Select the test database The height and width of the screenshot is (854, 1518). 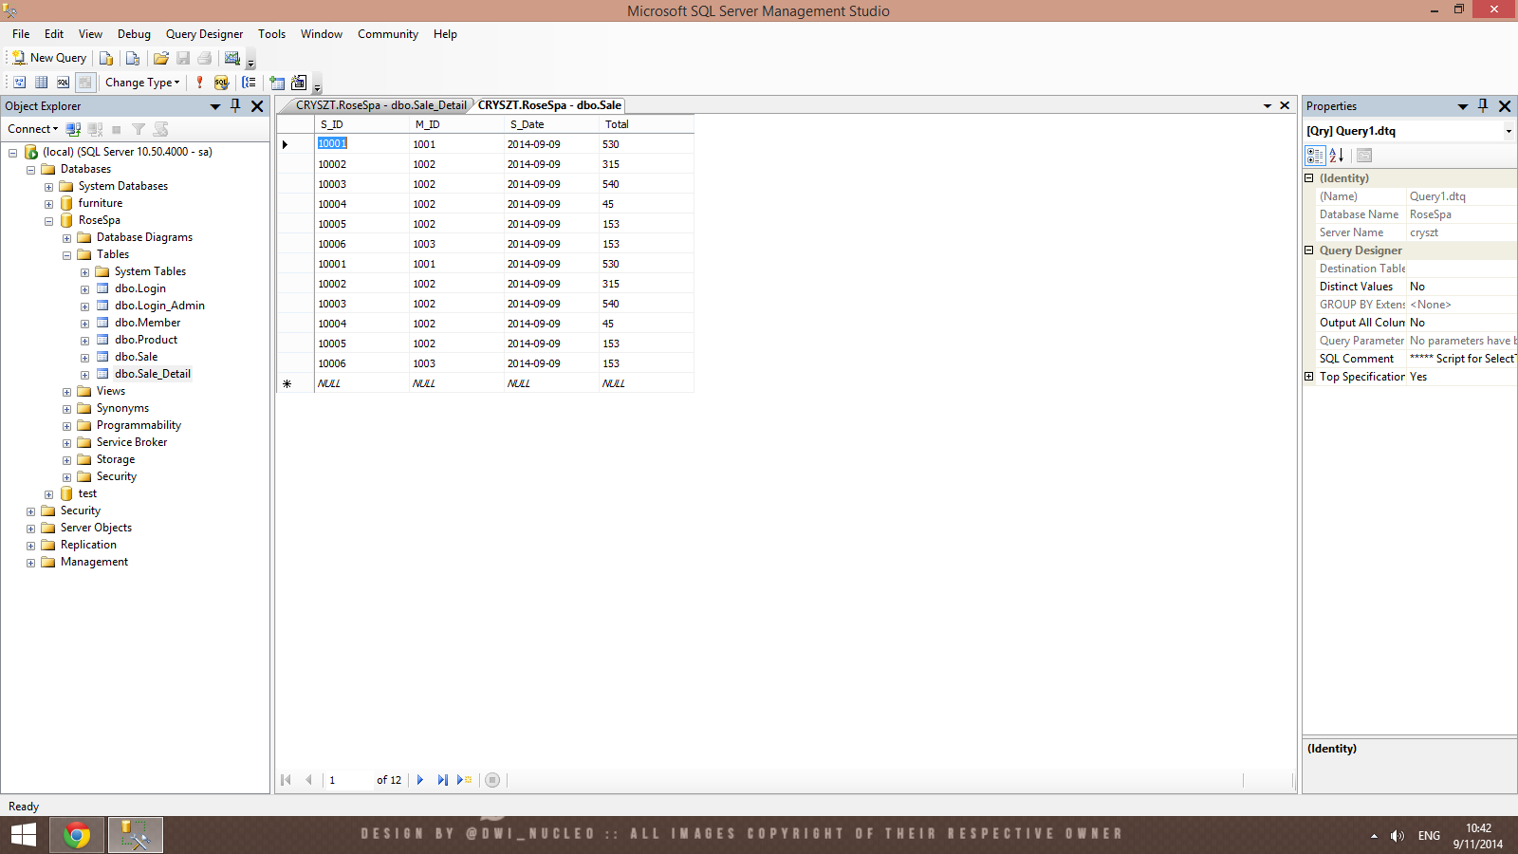[87, 493]
